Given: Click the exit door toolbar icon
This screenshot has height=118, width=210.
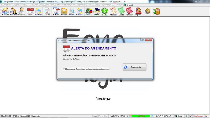Looking at the screenshot, I should click(156, 11).
